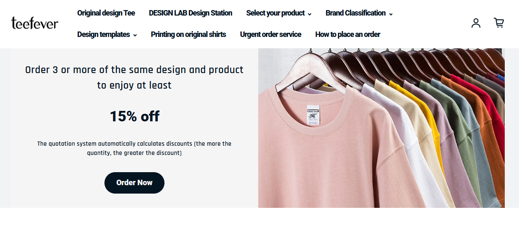Image resolution: width=519 pixels, height=236 pixels.
Task: Open the user account icon
Action: 476,23
